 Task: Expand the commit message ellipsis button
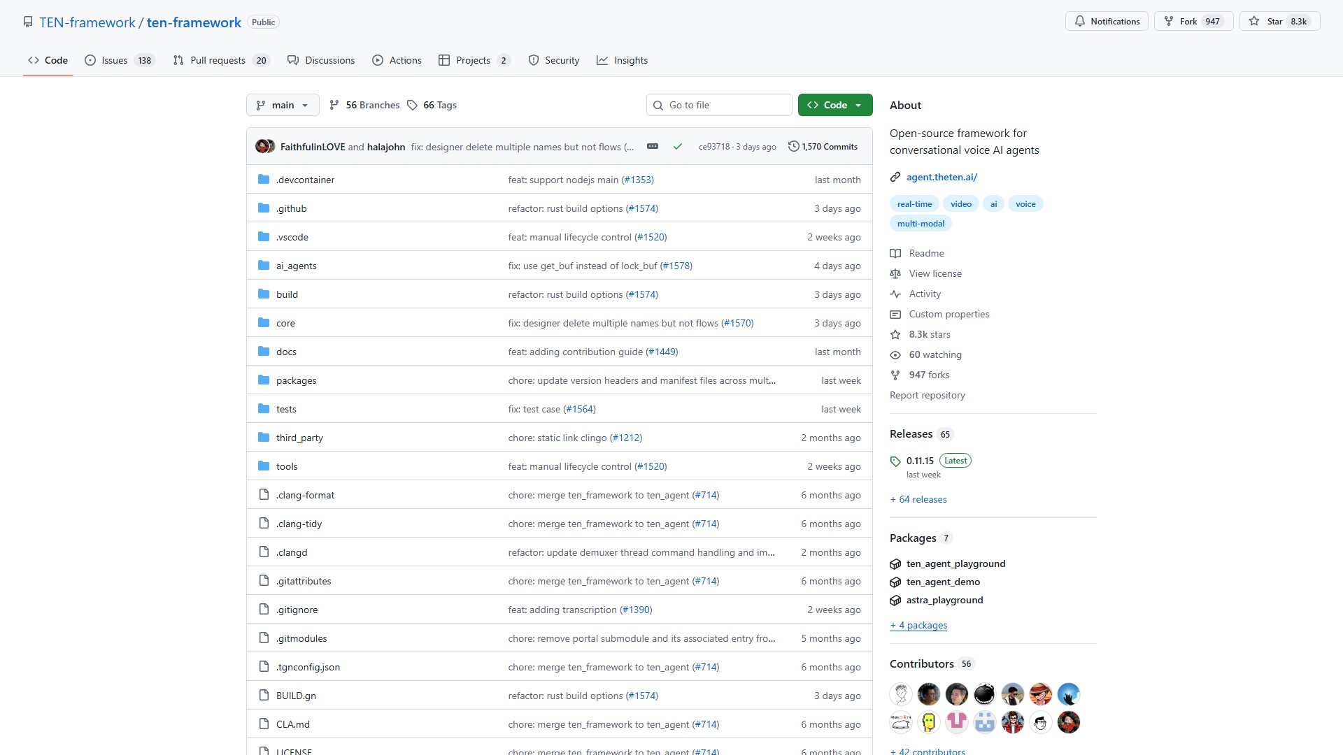652,147
